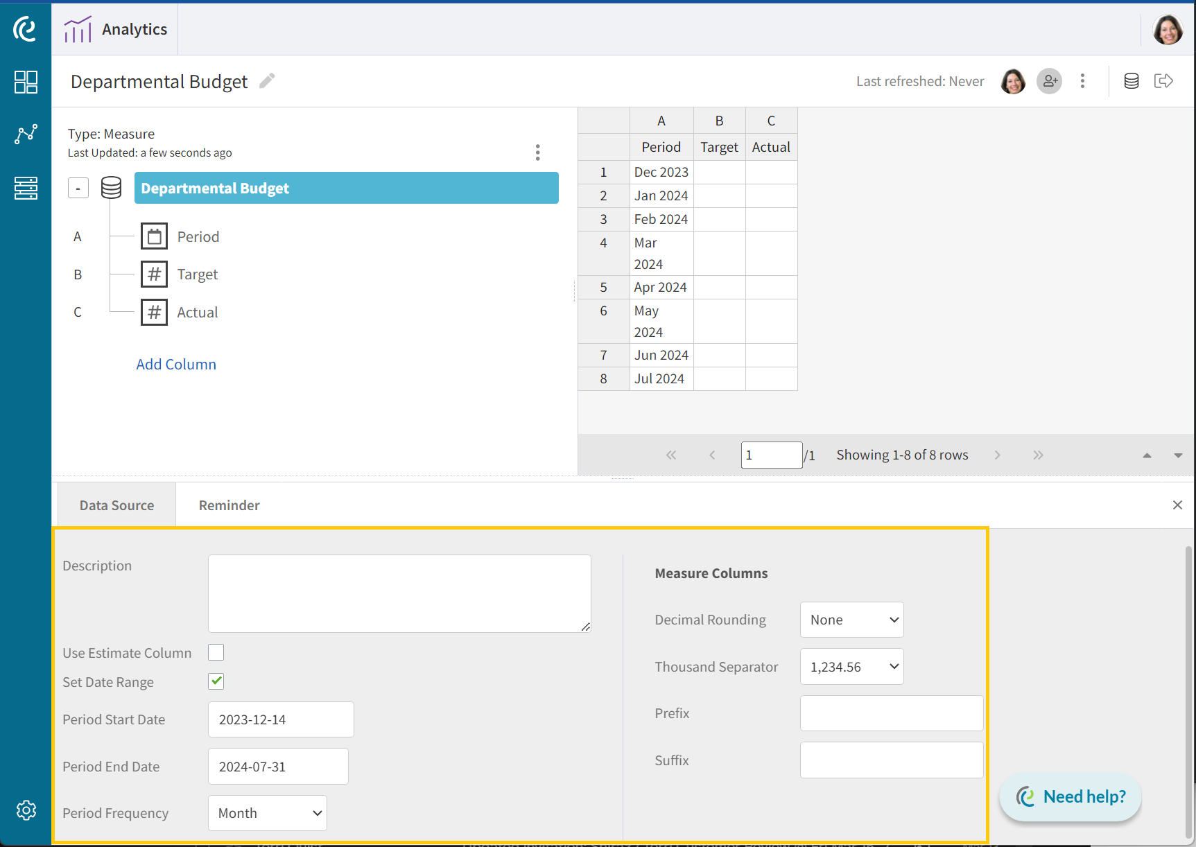Select the calendar icon beside Period column
The image size is (1196, 847).
coord(154,236)
